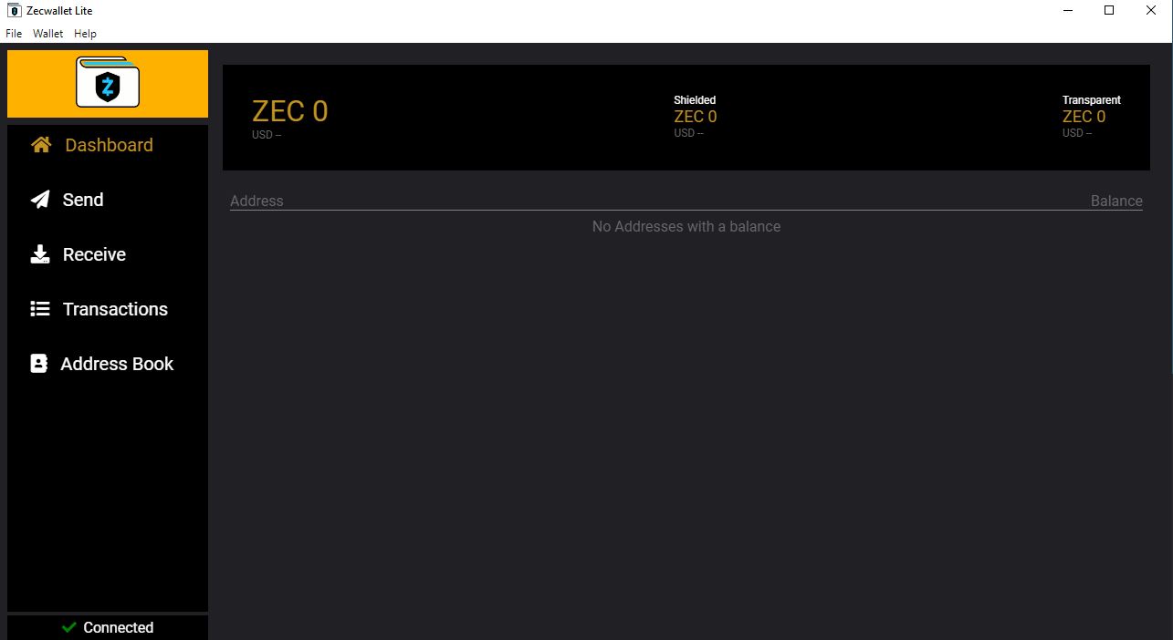This screenshot has width=1173, height=640.
Task: Open the File menu
Action: (x=14, y=34)
